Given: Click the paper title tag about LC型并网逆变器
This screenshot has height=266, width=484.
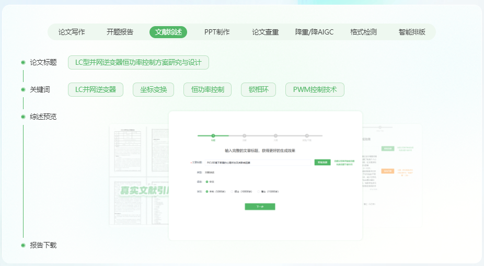Looking at the screenshot, I should click(139, 62).
